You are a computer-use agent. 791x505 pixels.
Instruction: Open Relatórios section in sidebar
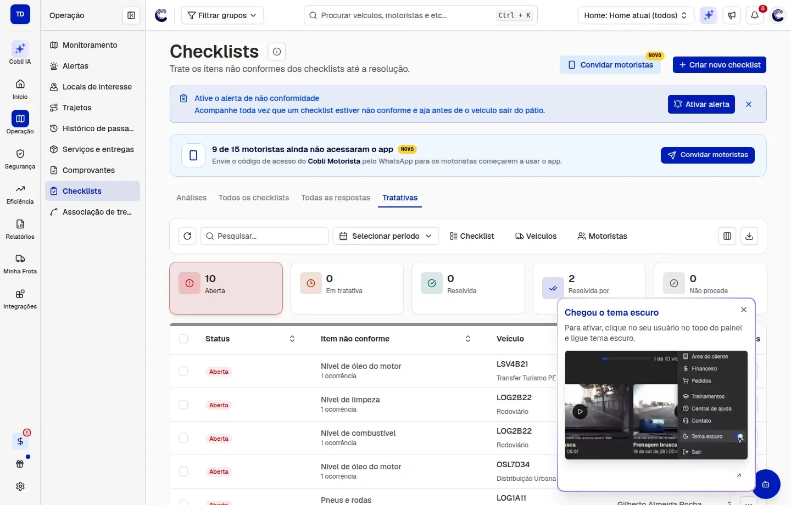(x=20, y=228)
